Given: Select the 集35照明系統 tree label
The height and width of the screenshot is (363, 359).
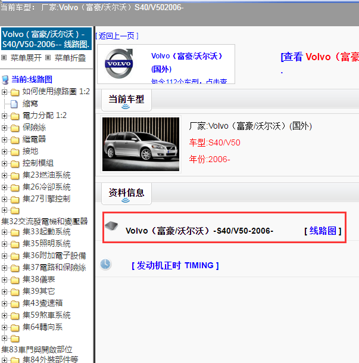Looking at the screenshot, I should pyautogui.click(x=46, y=244).
